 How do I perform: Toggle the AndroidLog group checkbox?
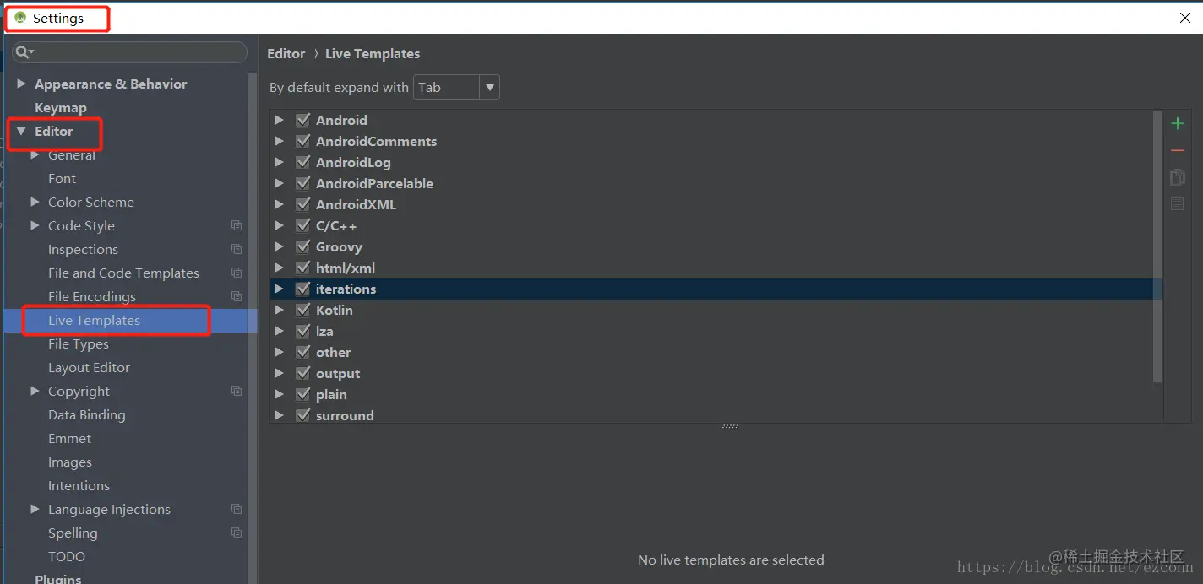pos(303,162)
